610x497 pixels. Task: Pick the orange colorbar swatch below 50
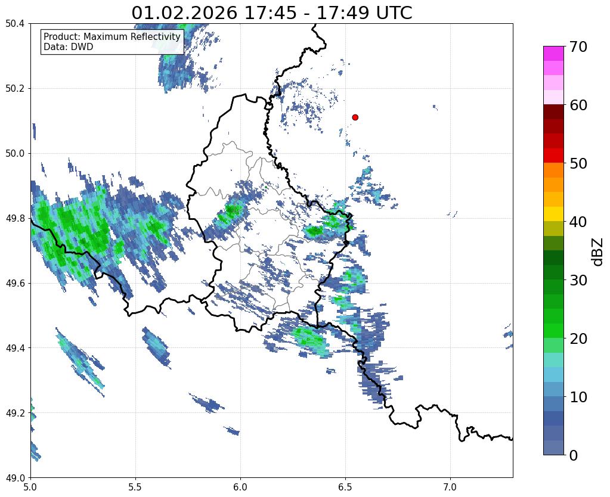(553, 170)
